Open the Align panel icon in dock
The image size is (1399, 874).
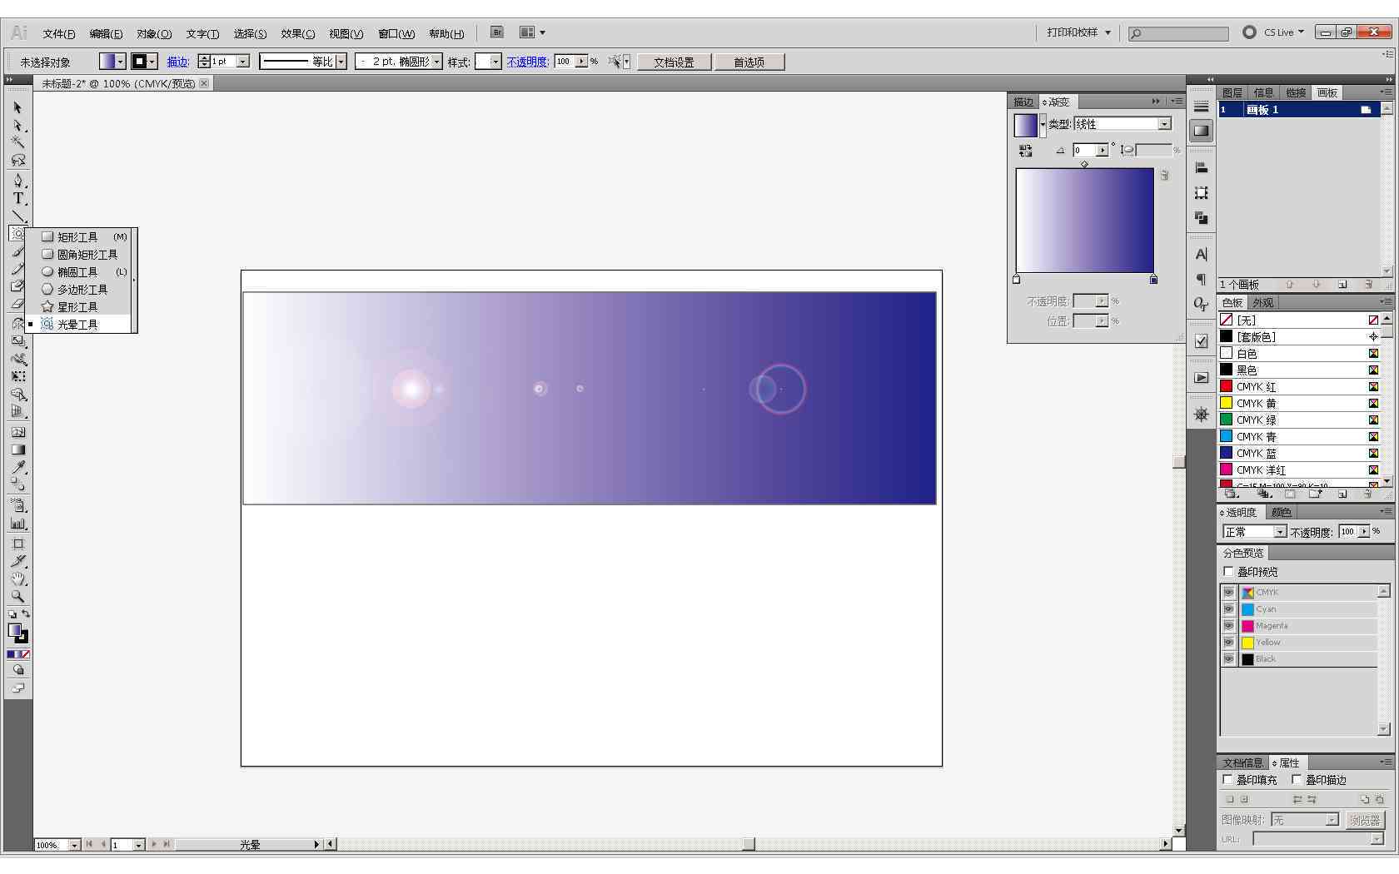point(1201,168)
